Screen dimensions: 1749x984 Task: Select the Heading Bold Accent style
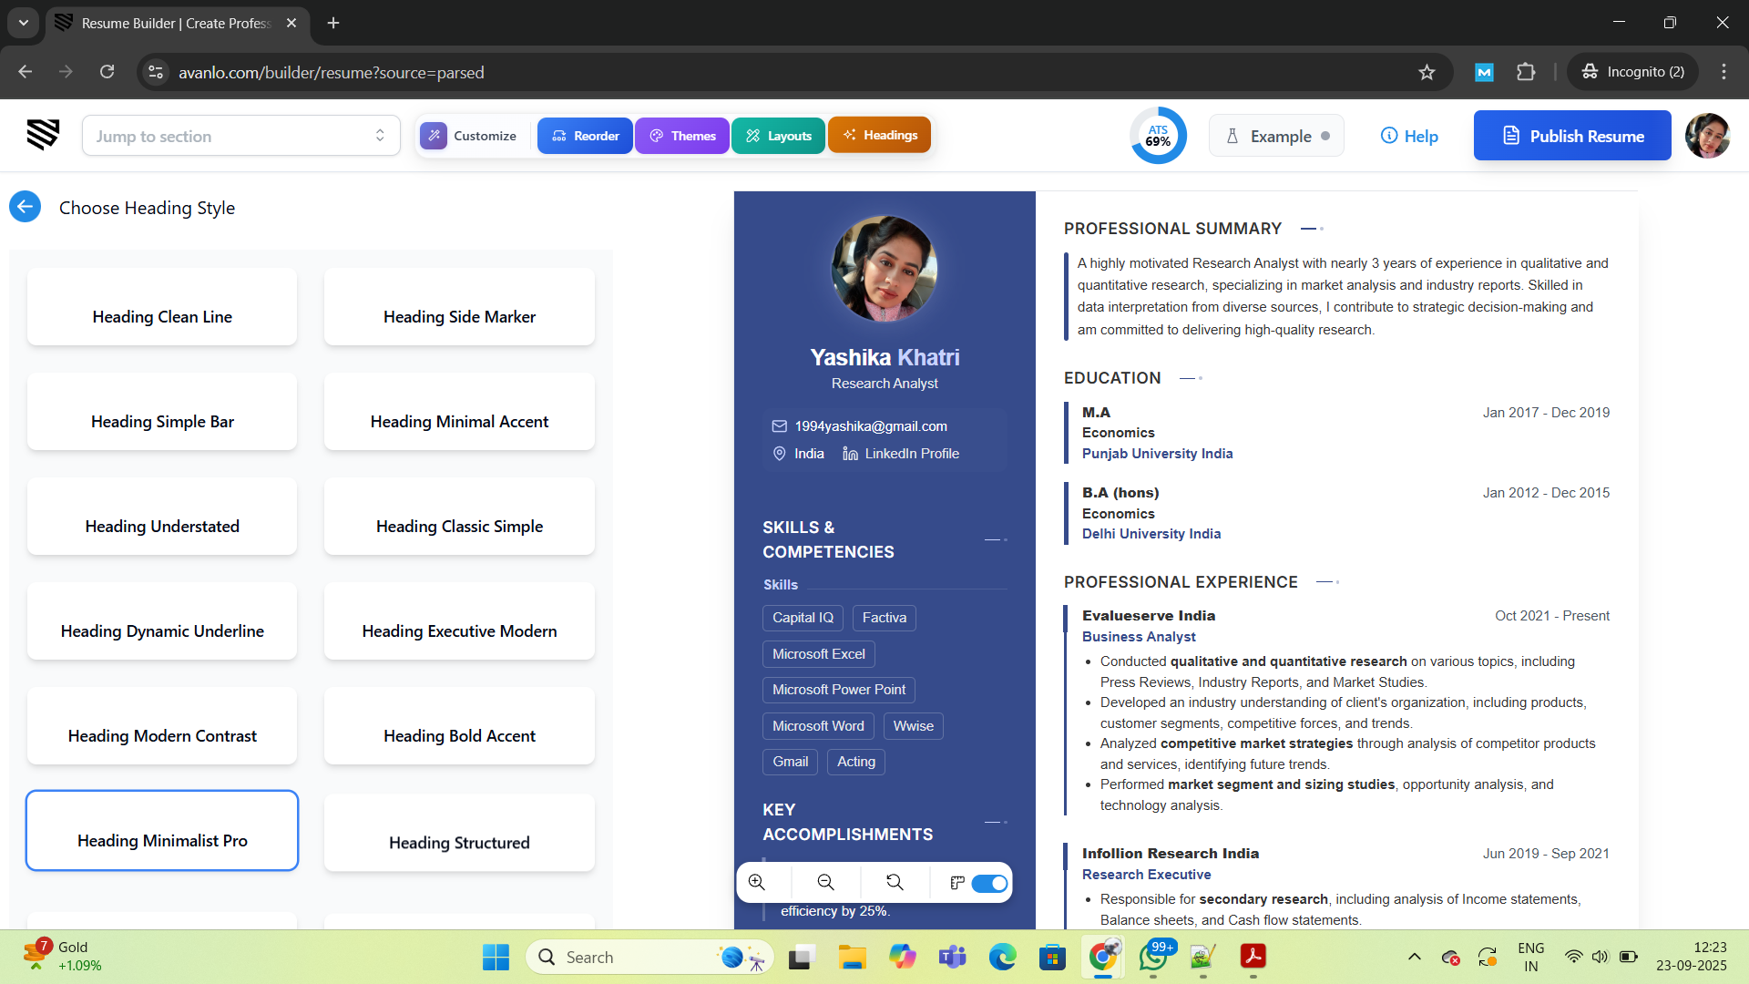459,726
